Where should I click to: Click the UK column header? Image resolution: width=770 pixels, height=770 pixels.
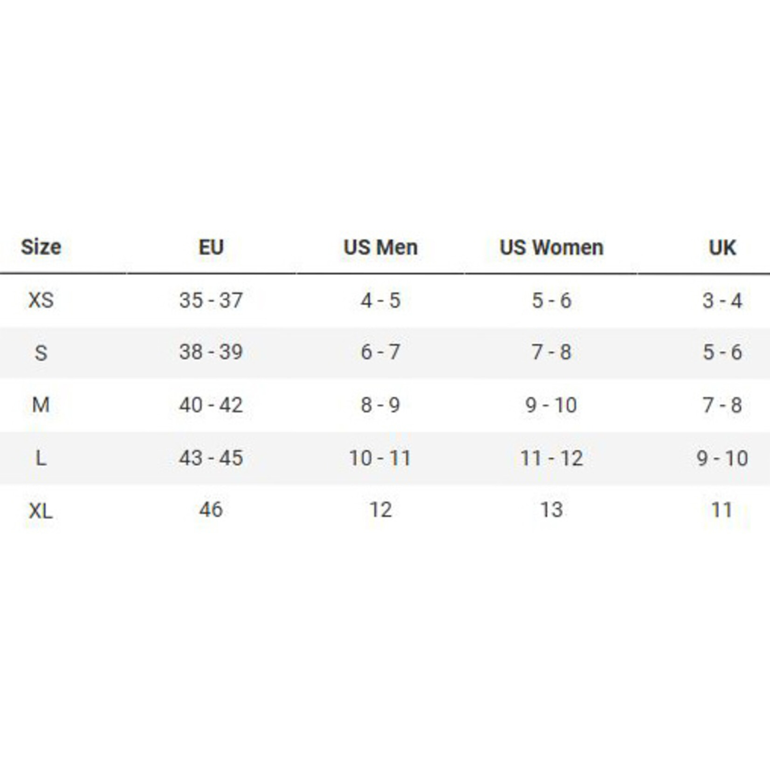pyautogui.click(x=722, y=247)
